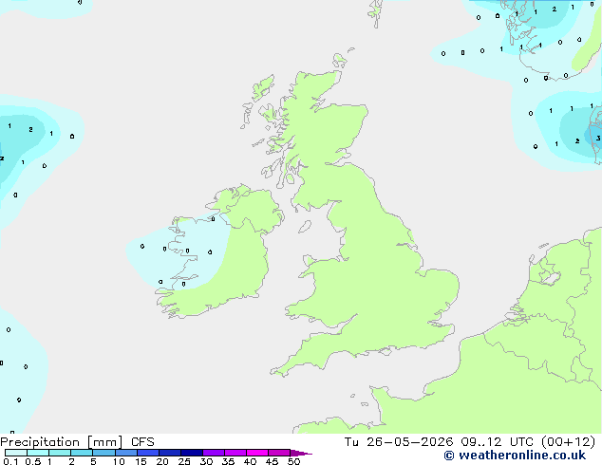
Task: Select the 35–40 mm magenta swatch
Action: coord(235,453)
